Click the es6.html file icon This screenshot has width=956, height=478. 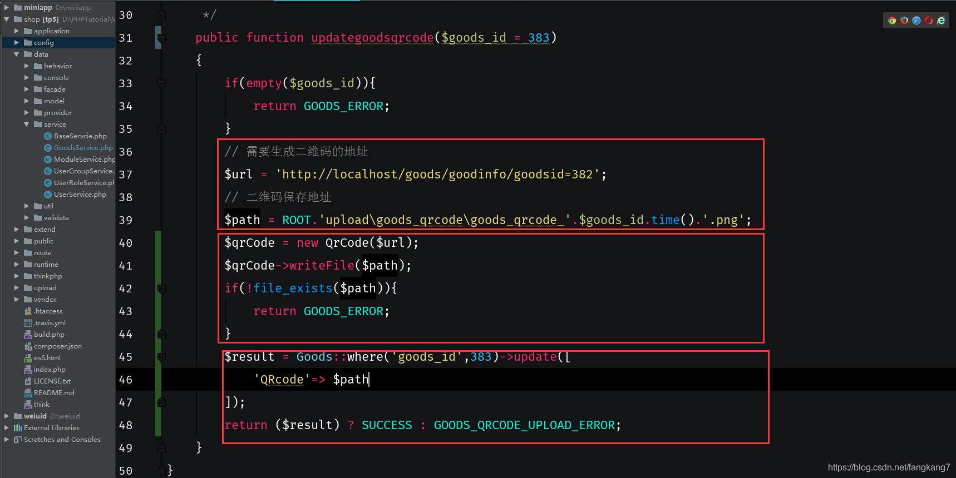pos(28,358)
